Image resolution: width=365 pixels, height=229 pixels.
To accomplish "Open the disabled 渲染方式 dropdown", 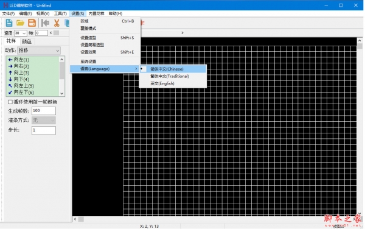I will (44, 121).
